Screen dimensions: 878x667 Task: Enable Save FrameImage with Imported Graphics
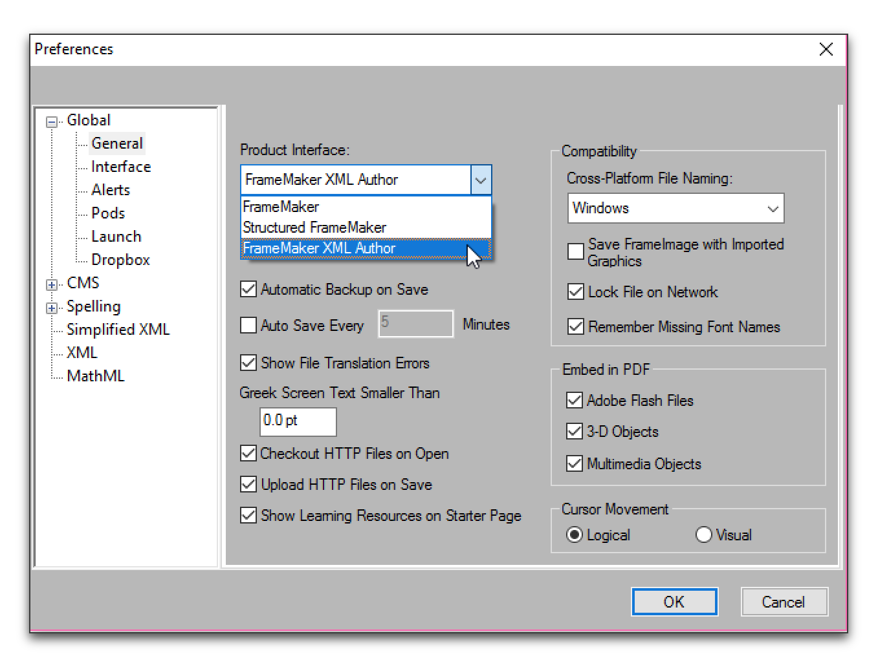click(576, 251)
